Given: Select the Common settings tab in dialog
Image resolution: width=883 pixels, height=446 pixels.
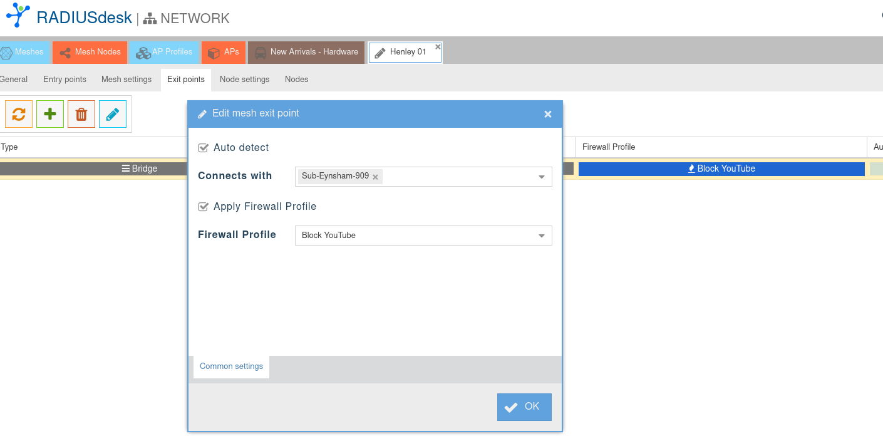Looking at the screenshot, I should pos(231,366).
